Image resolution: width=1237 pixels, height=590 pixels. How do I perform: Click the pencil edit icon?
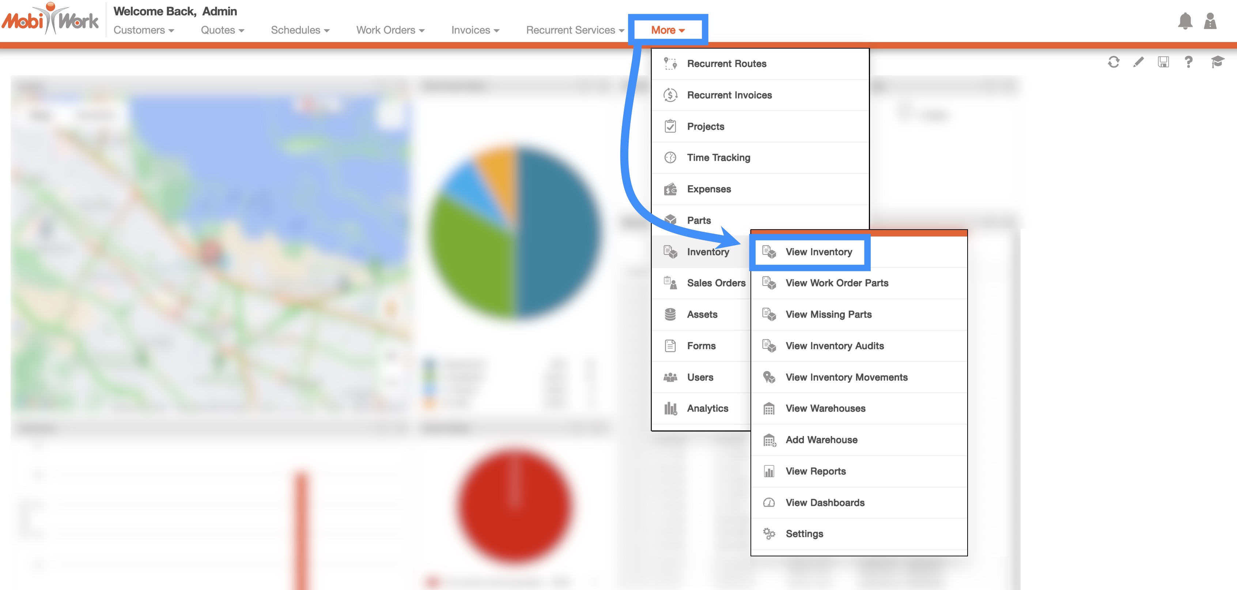pyautogui.click(x=1138, y=62)
